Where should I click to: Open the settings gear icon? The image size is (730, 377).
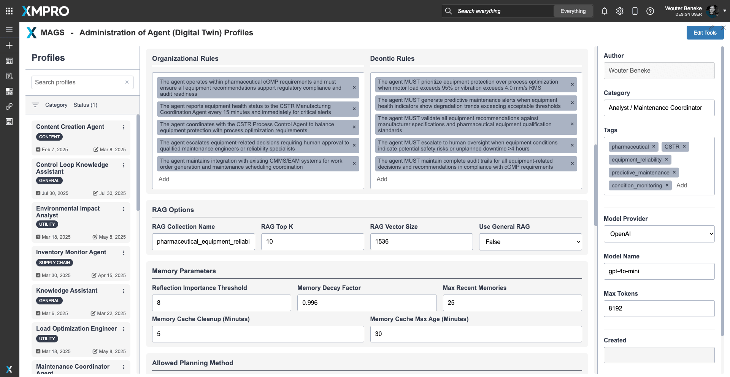(x=619, y=11)
